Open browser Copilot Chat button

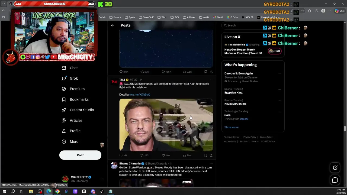340,11
